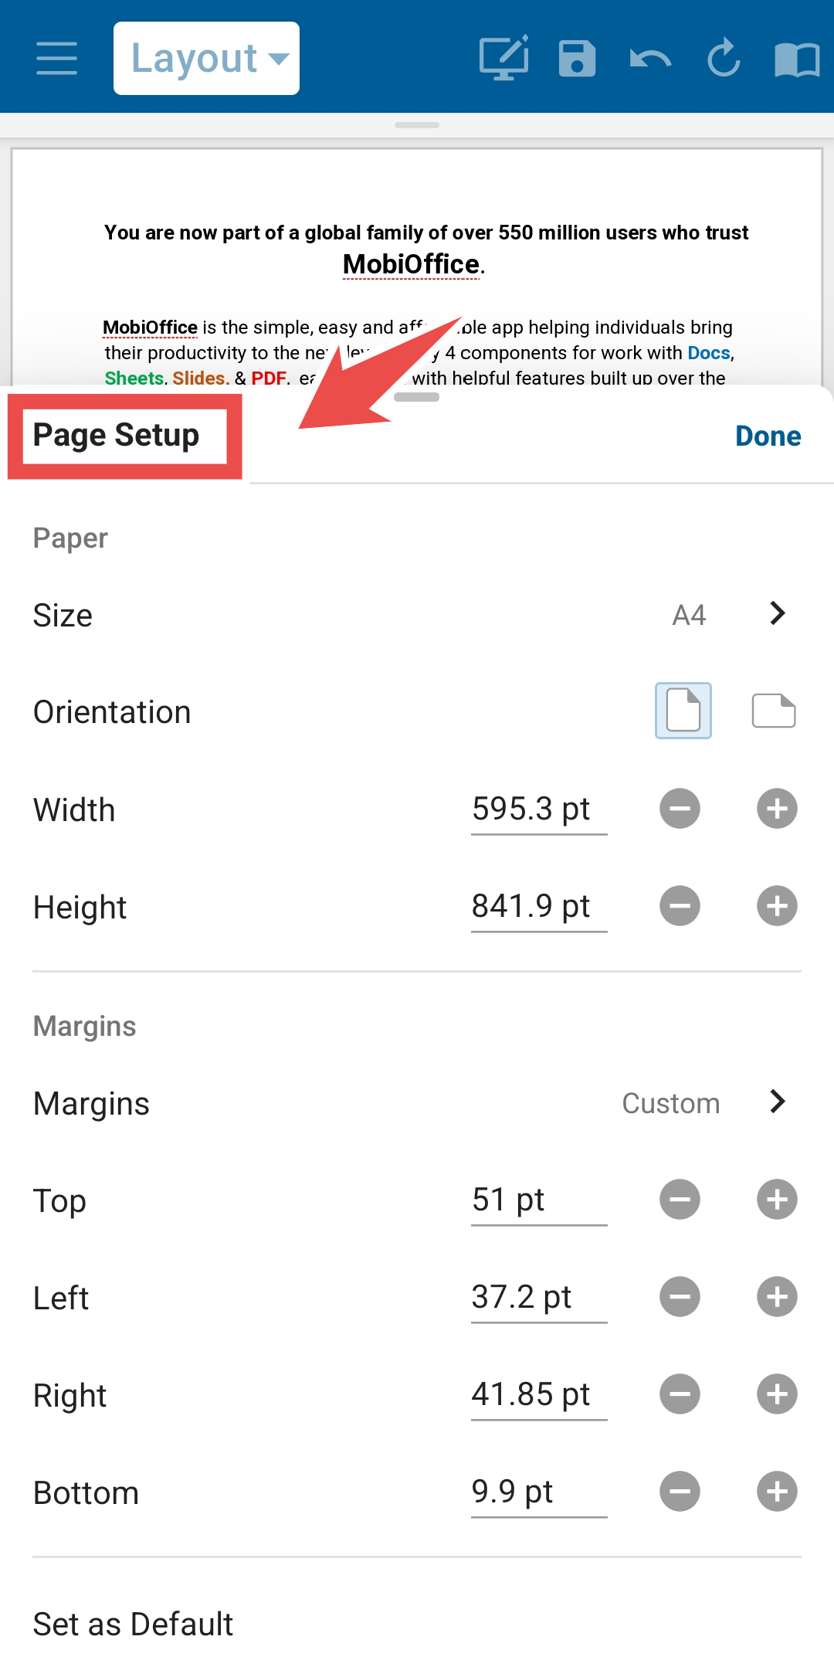Viewport: 834px width, 1677px height.
Task: Increase the Bottom margin value
Action: [x=777, y=1492]
